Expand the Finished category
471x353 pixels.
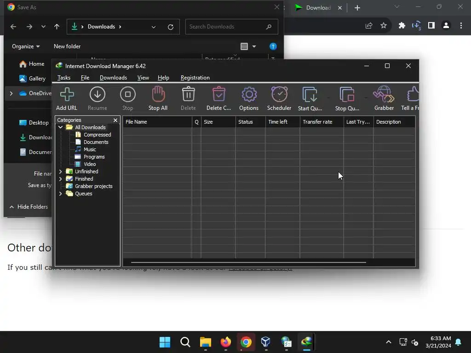[60, 179]
